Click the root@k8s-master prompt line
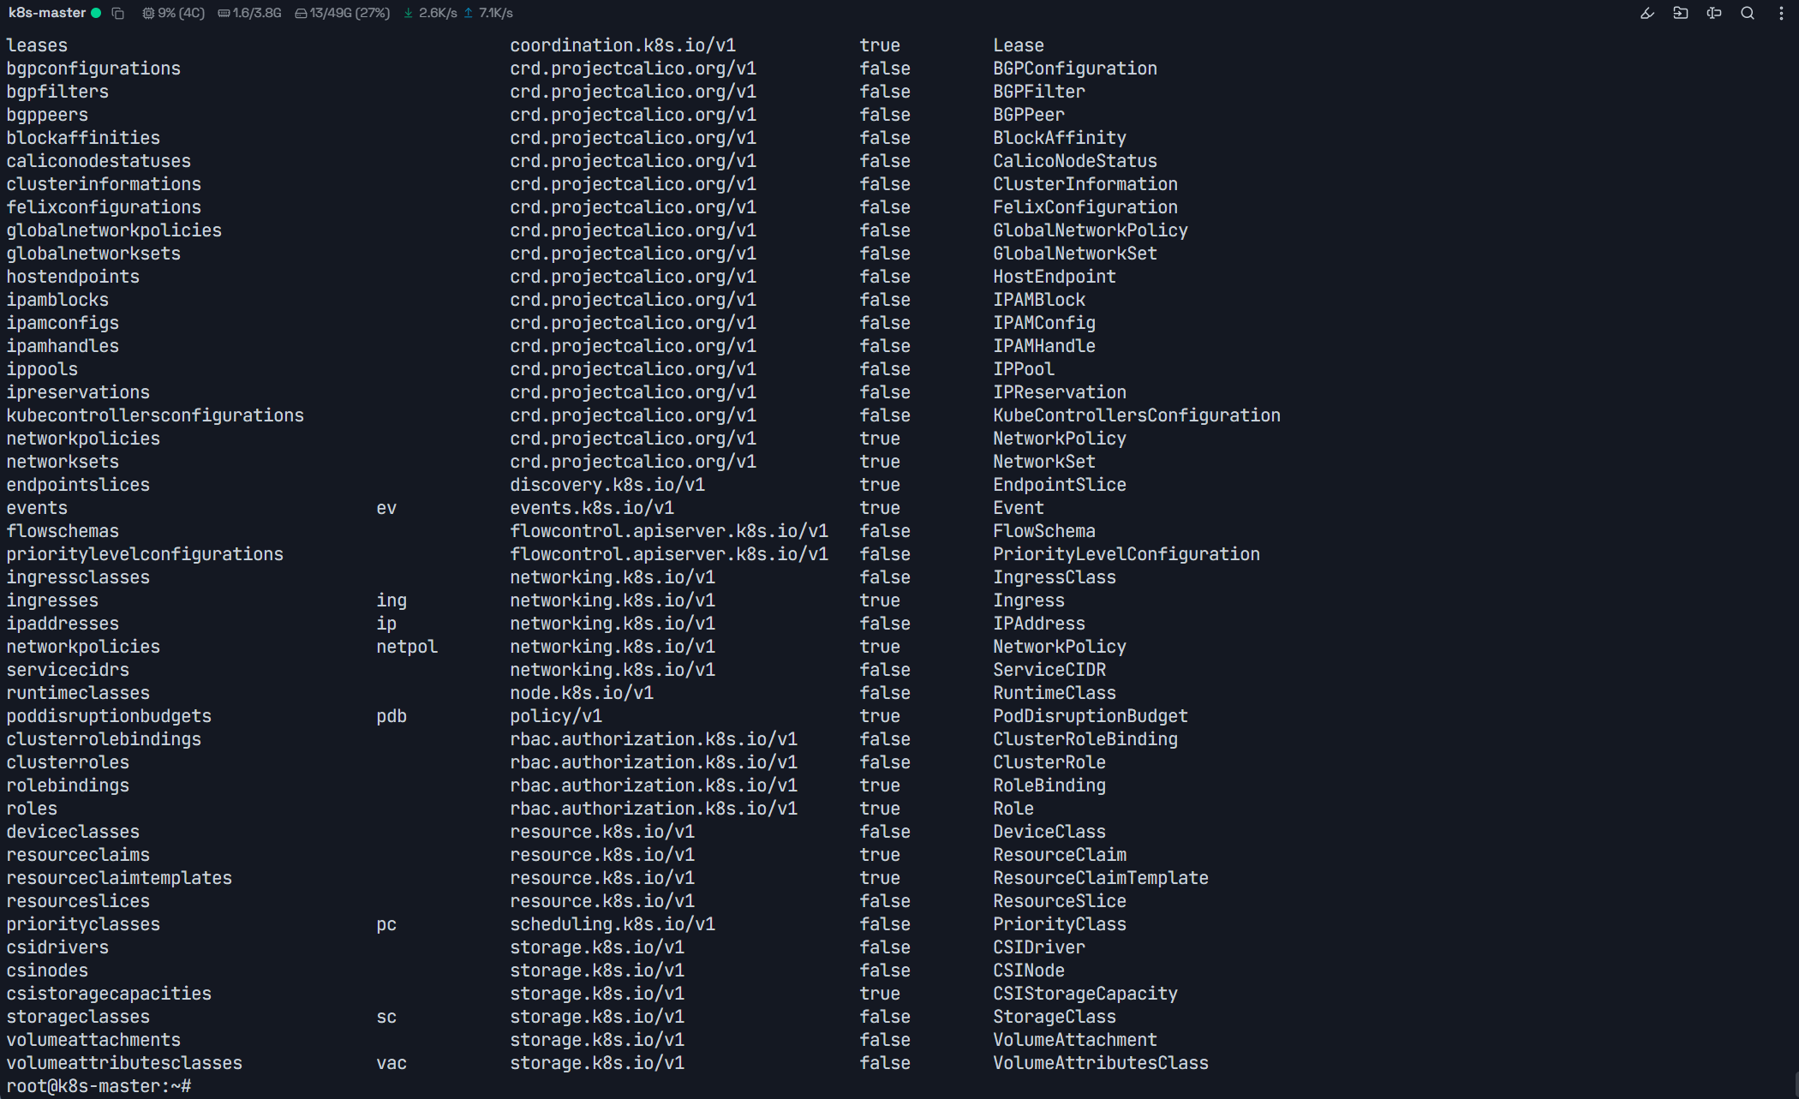Screen dimensions: 1799x1099 (x=99, y=1086)
